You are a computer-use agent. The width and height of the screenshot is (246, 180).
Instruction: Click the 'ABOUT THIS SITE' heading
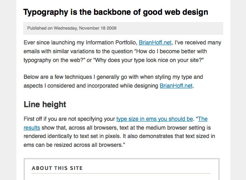point(57,168)
